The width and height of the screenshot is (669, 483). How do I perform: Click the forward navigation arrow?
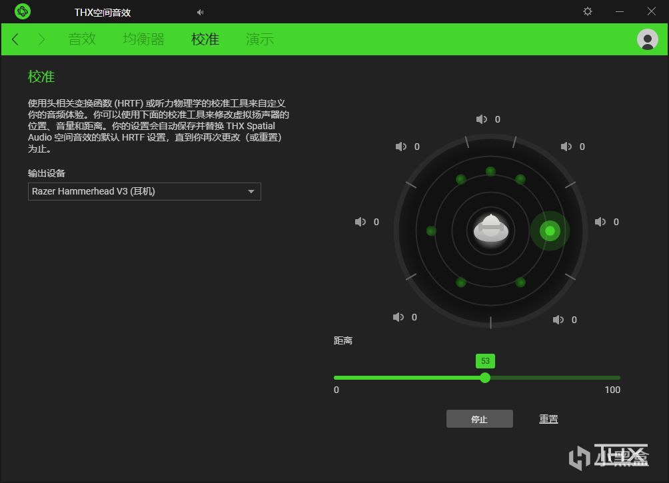[x=41, y=39]
